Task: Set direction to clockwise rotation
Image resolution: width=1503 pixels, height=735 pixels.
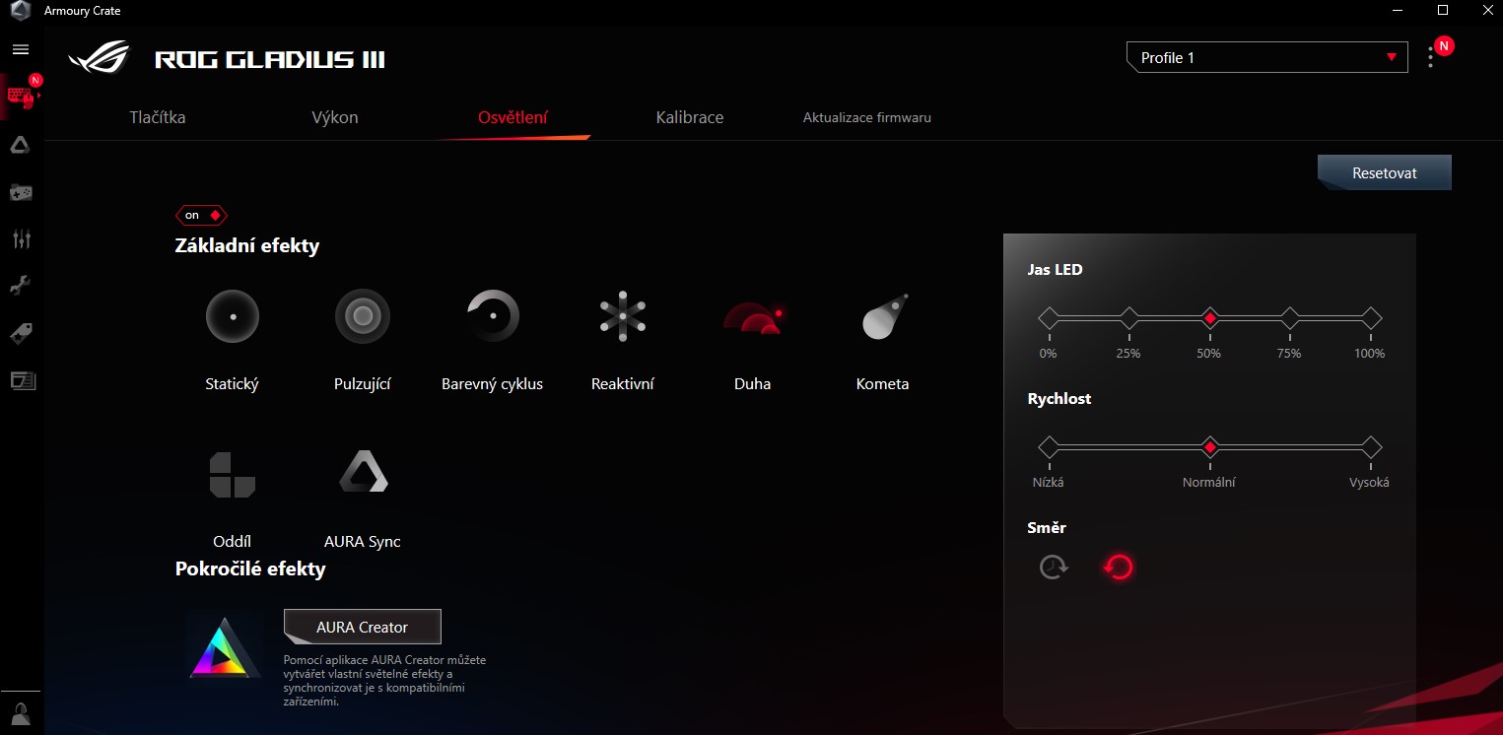Action: (x=1054, y=567)
